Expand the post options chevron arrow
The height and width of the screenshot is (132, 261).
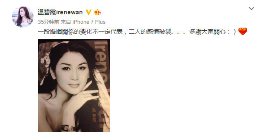point(251,8)
